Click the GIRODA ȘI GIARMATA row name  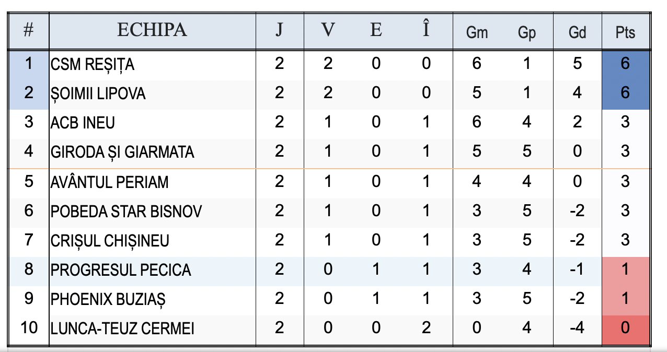click(x=122, y=152)
